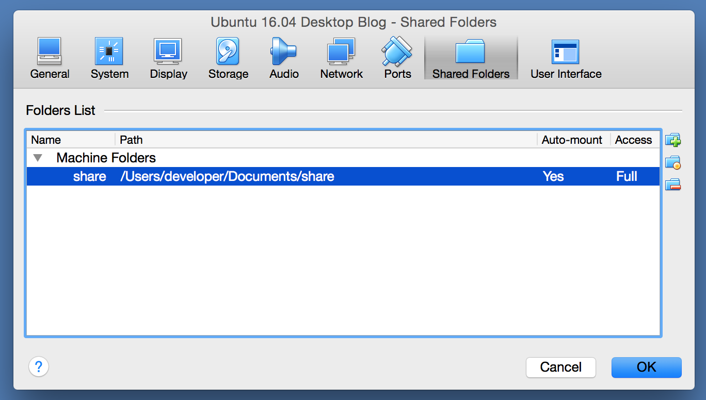
Task: Confirm settings with OK button
Action: [646, 367]
